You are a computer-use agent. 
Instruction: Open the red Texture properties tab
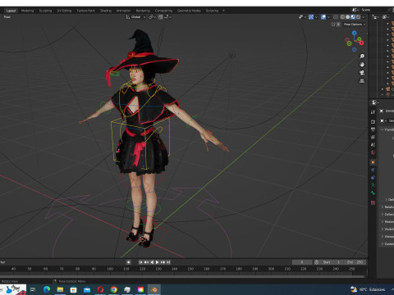point(373,202)
